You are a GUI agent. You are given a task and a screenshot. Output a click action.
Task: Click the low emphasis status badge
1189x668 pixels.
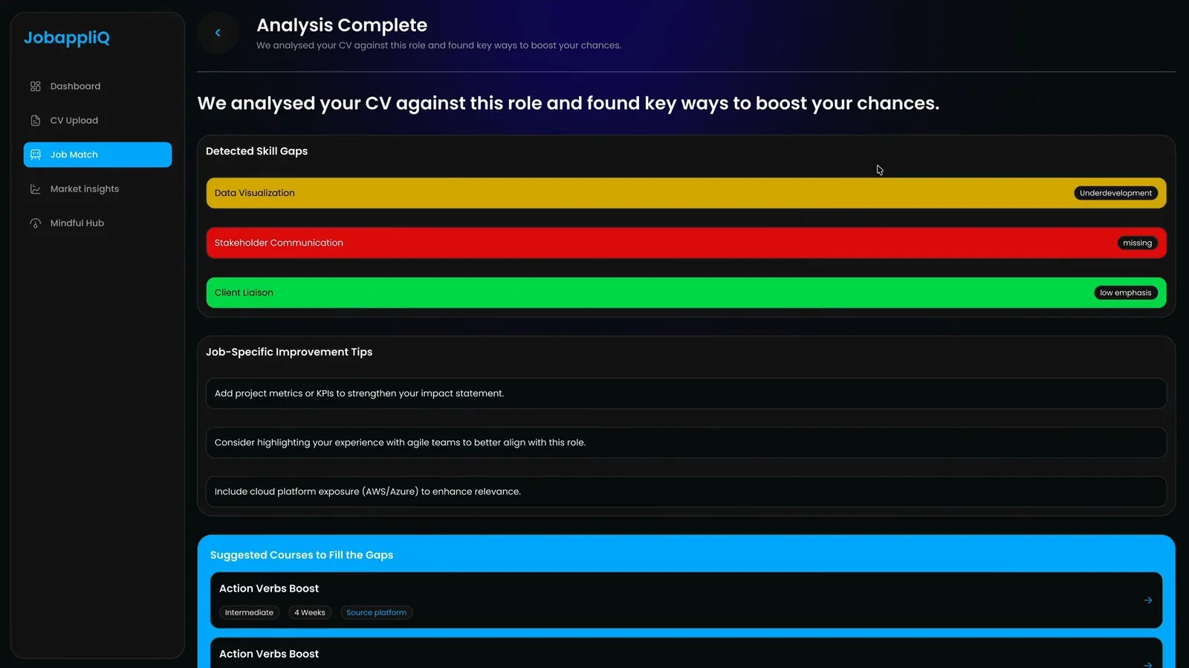(x=1125, y=292)
